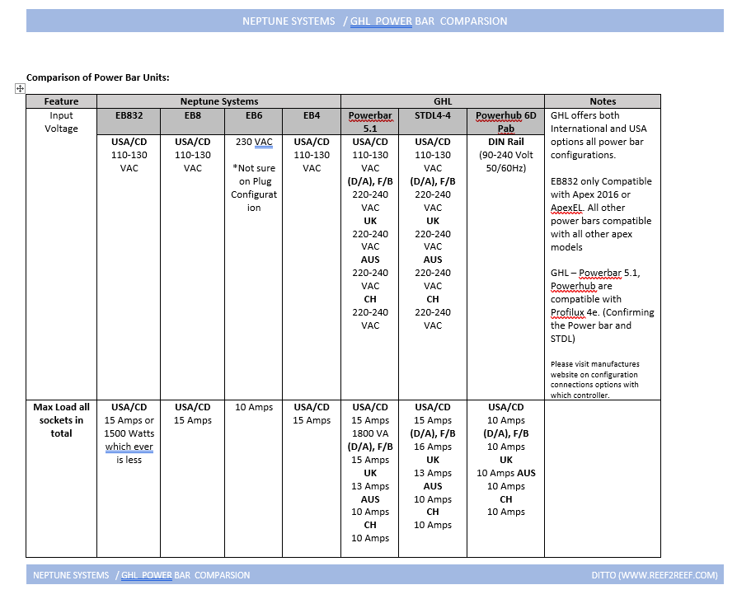Click the misspelled ApexEL word in Notes
Viewport: 737px width, 599px height.
point(567,208)
